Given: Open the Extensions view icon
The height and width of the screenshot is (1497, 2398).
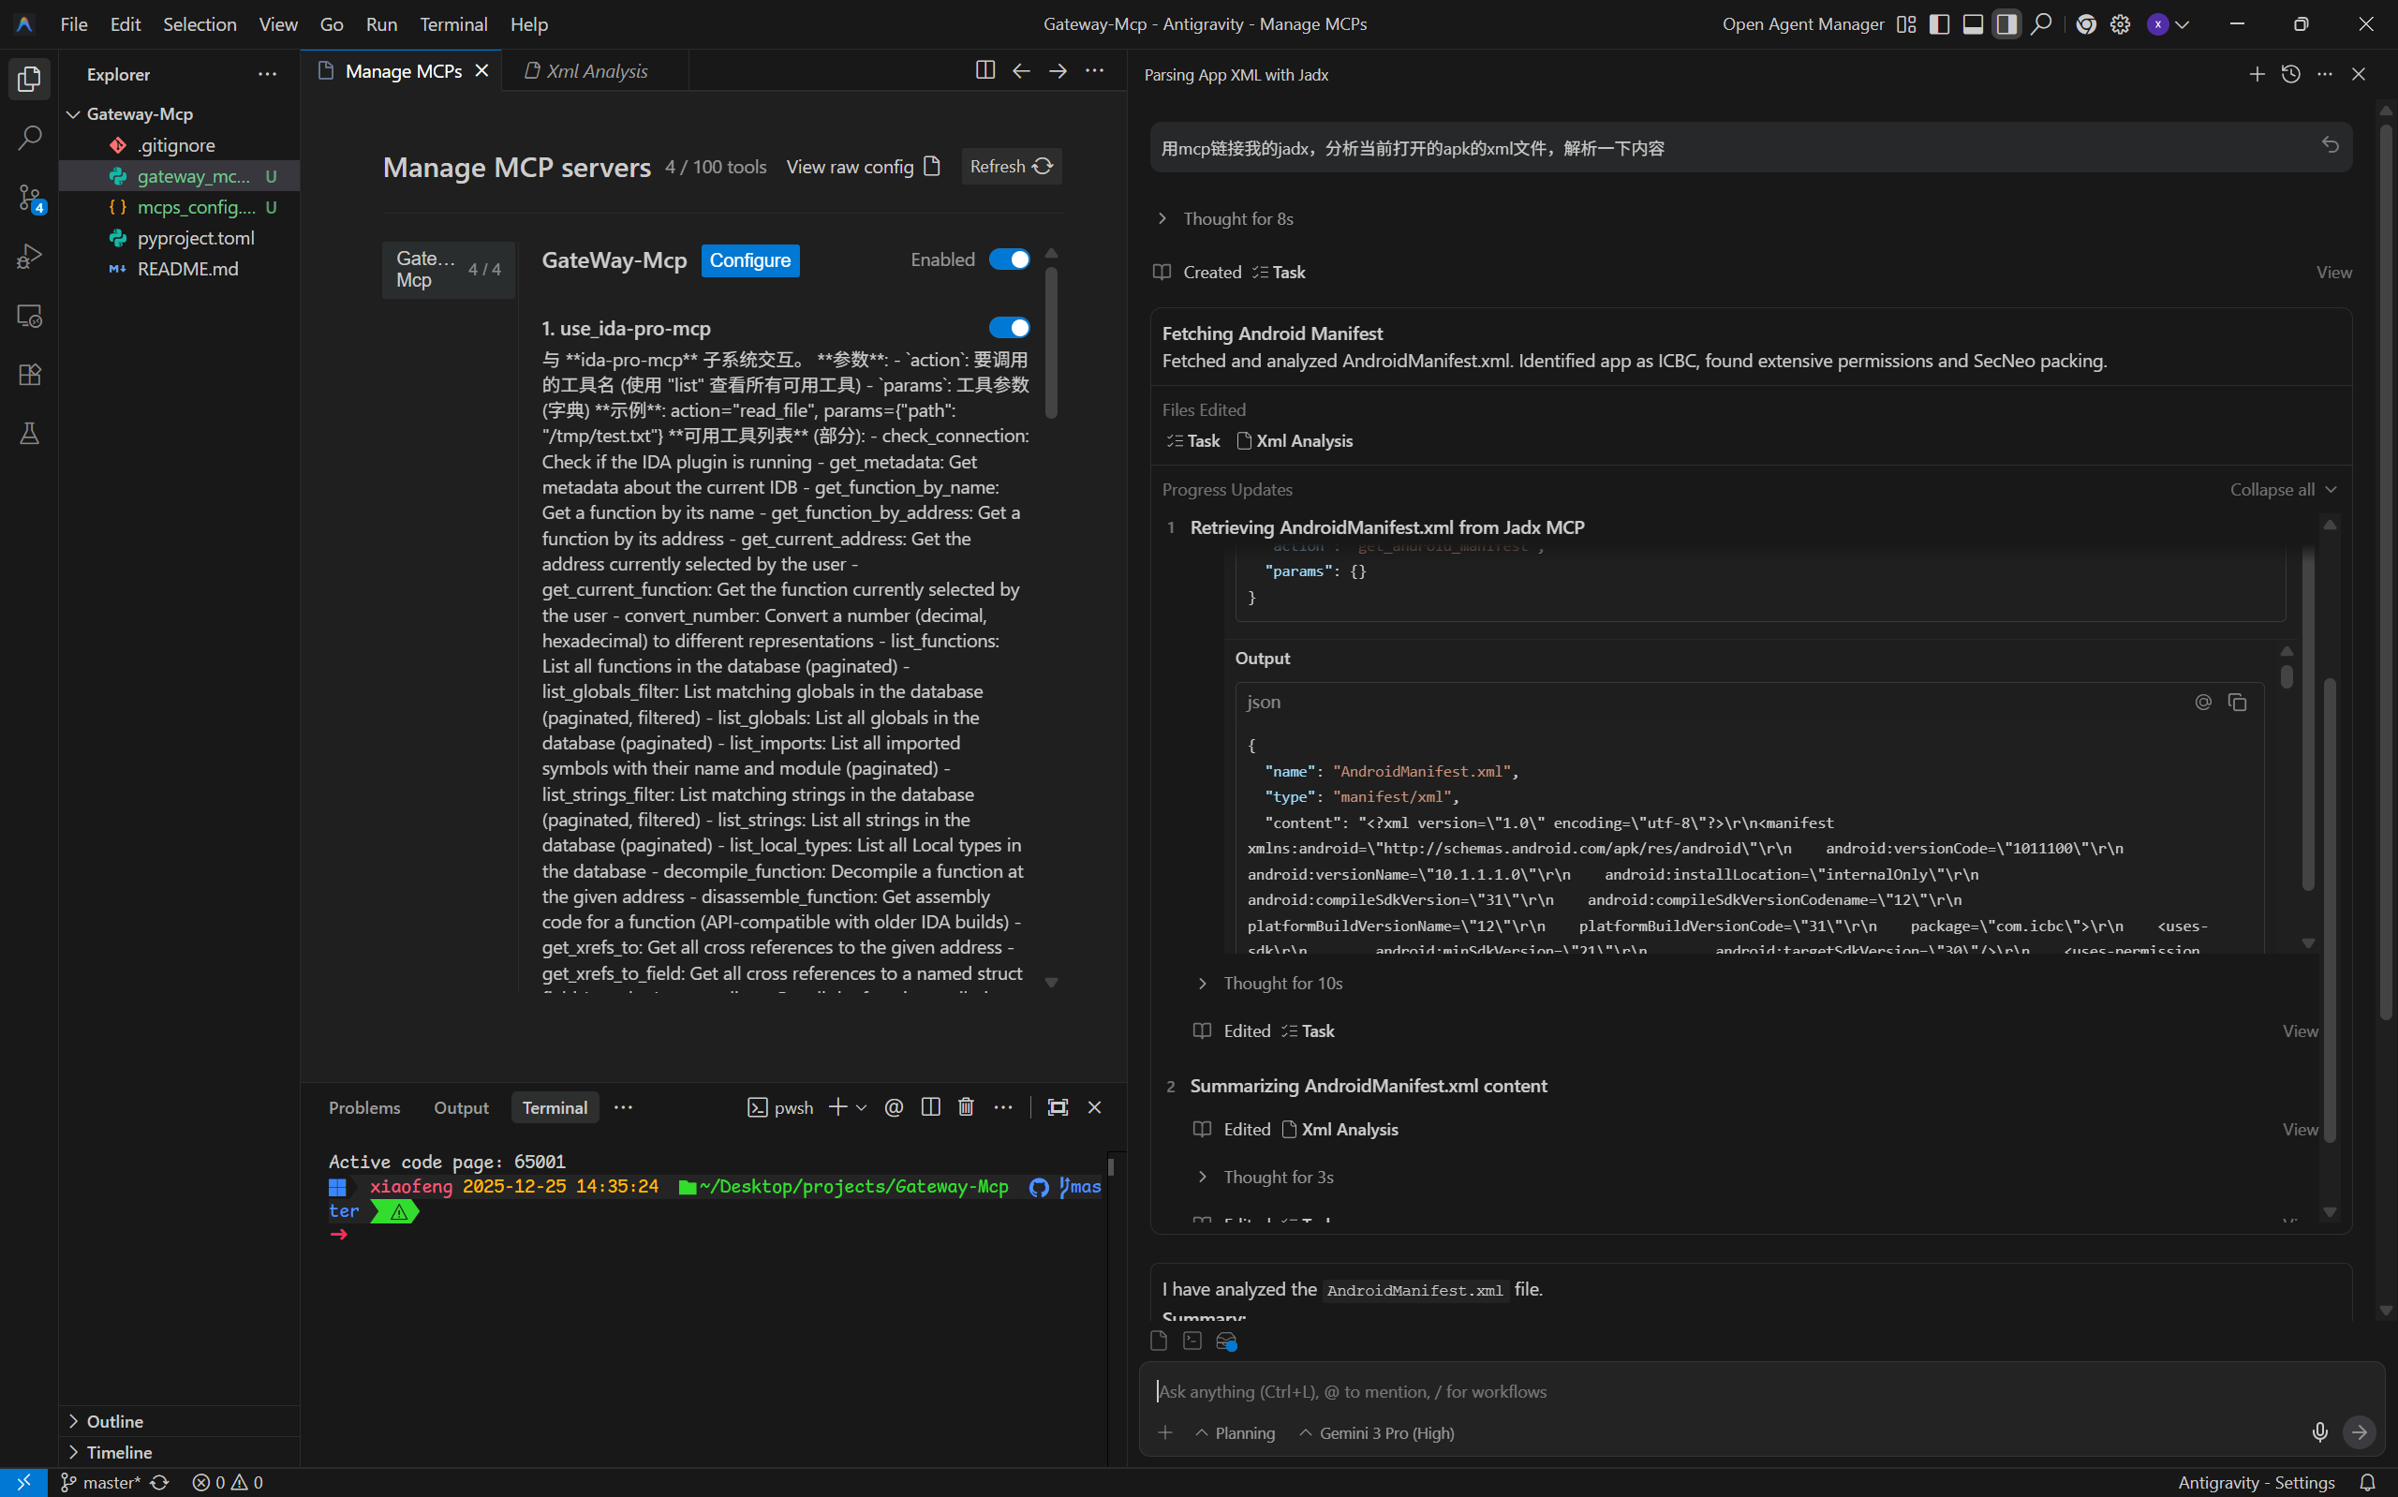Looking at the screenshot, I should coord(30,375).
